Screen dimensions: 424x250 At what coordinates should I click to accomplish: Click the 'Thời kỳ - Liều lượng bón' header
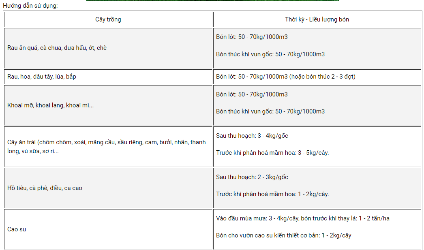tap(317, 19)
